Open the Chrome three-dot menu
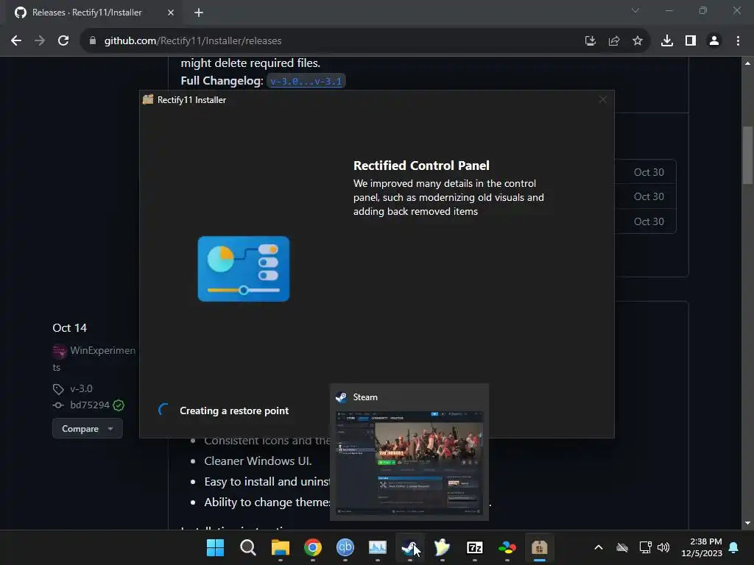 pos(738,41)
